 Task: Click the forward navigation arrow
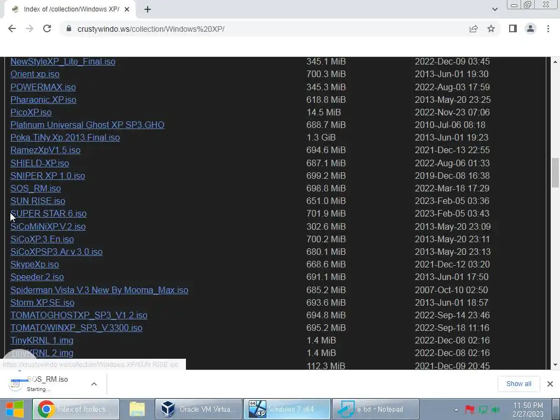[30, 29]
